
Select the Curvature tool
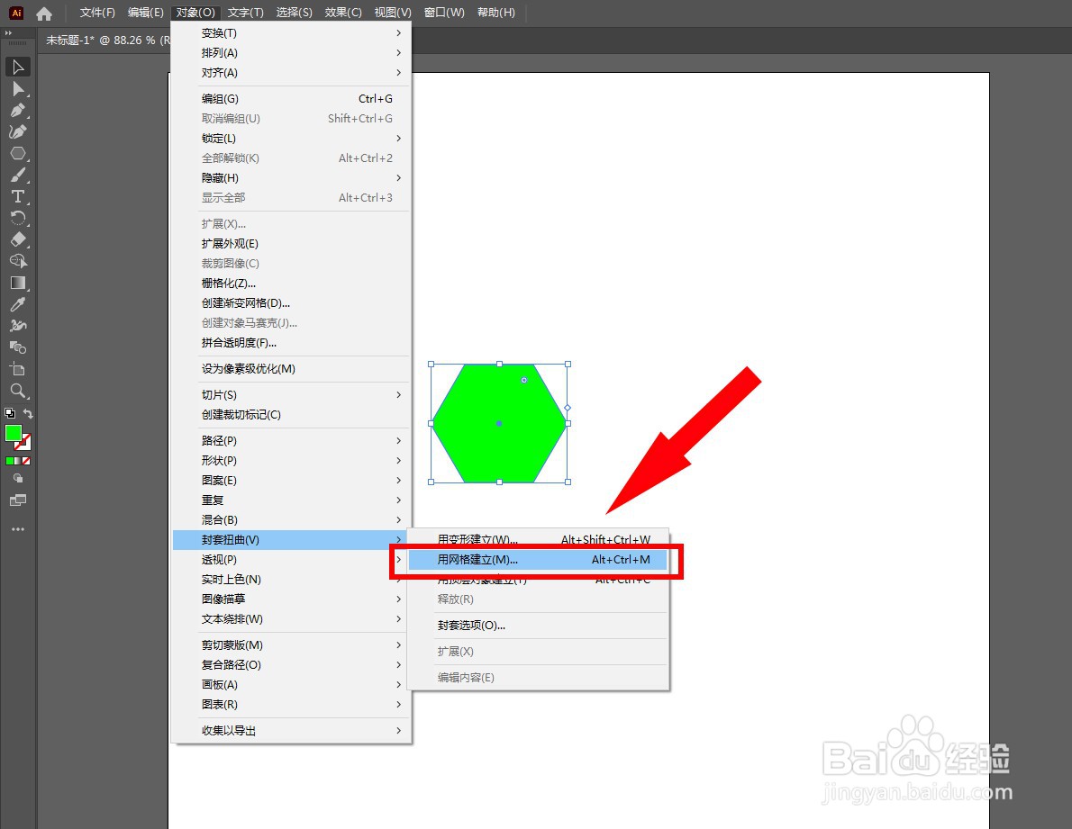[x=18, y=131]
